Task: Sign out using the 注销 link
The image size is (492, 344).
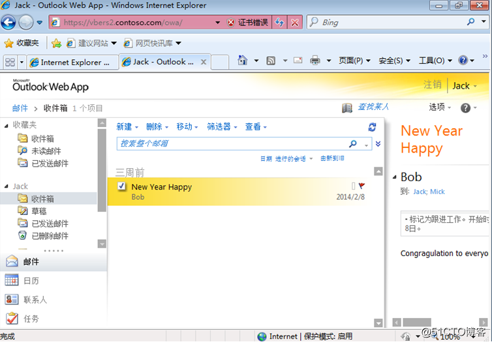Action: (432, 85)
